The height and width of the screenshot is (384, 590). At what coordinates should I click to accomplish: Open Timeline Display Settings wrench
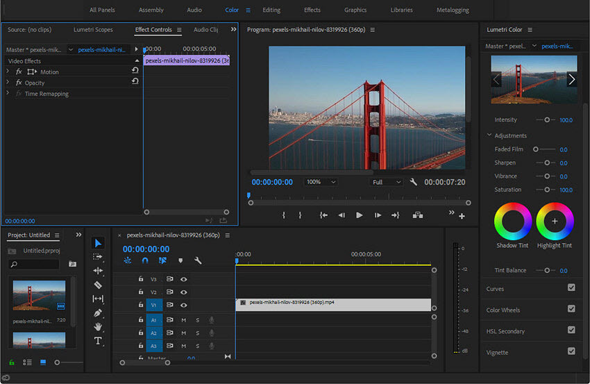(198, 260)
